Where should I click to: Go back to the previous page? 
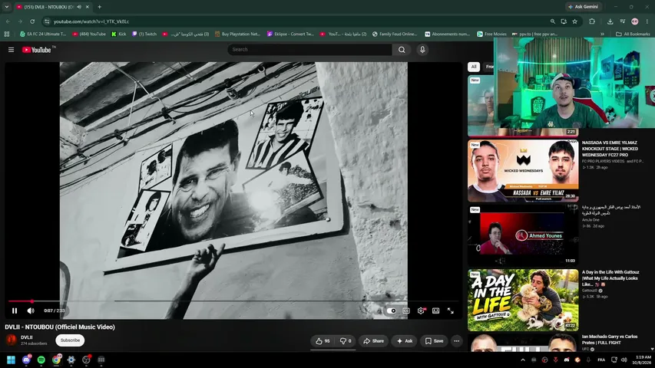[x=8, y=21]
